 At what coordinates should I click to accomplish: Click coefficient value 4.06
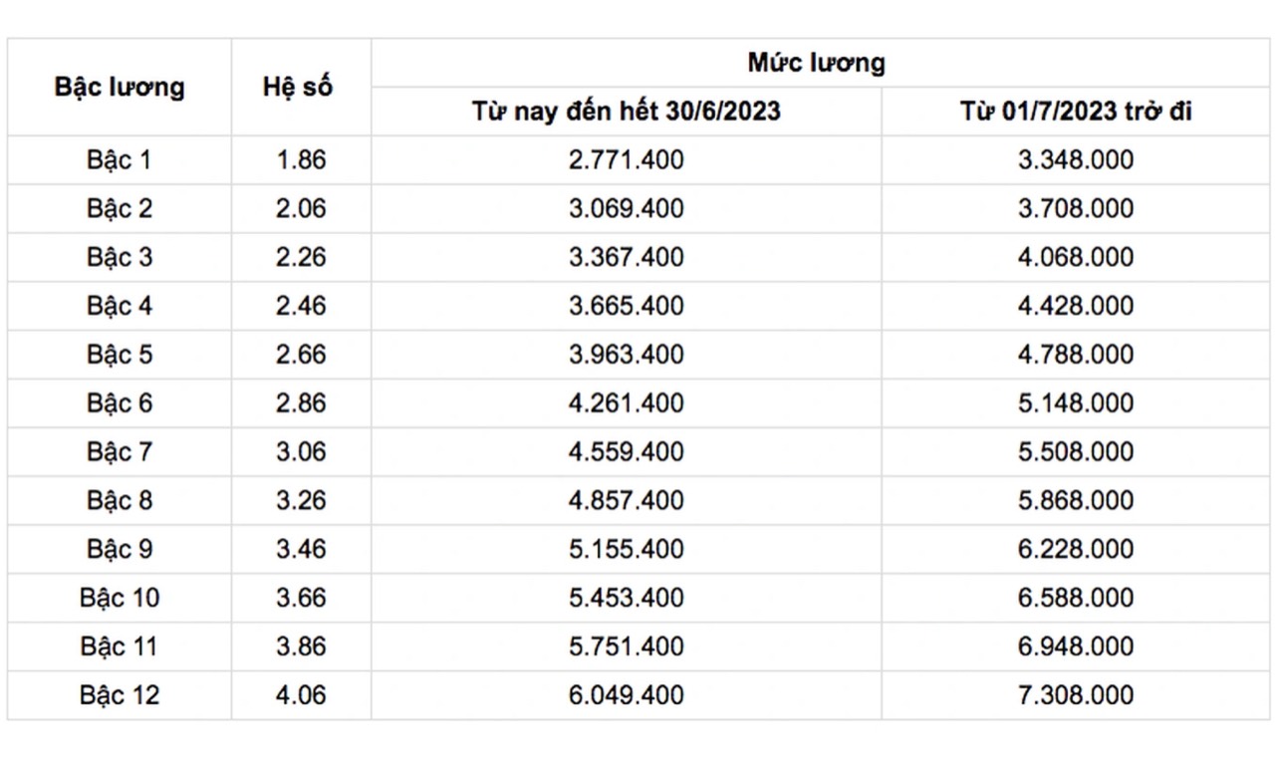[x=301, y=695]
